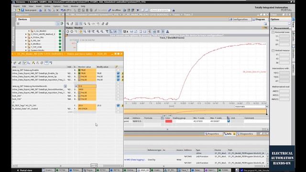Click the binoculars icon beside project search field
Viewport: 306px width, 172px height.
point(174,10)
